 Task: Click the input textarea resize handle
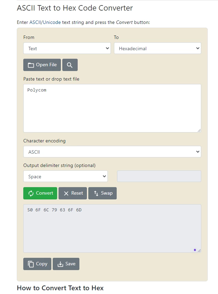point(199,130)
